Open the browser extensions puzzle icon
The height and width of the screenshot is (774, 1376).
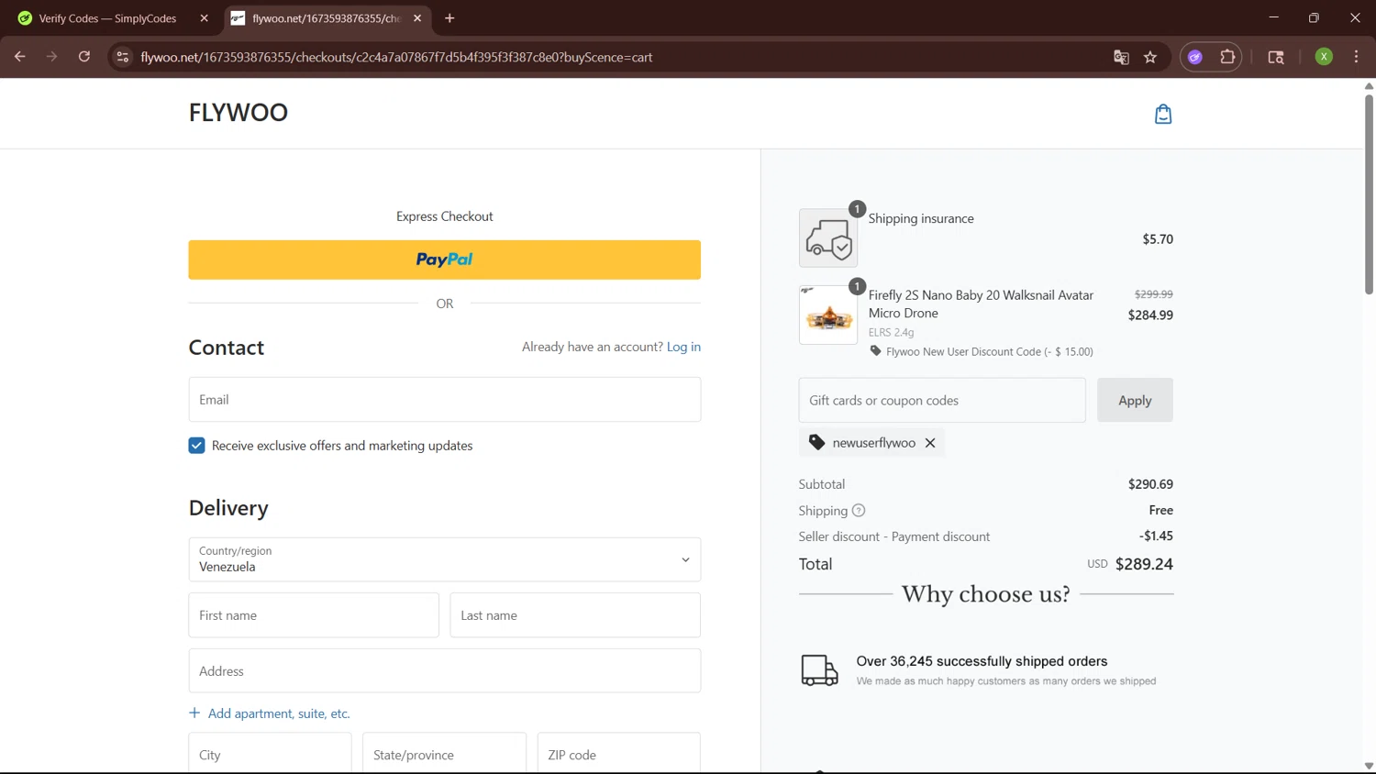[1227, 57]
